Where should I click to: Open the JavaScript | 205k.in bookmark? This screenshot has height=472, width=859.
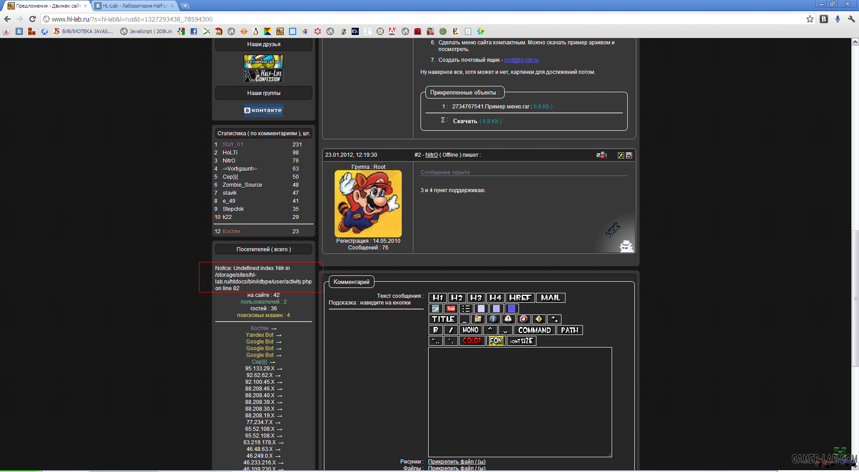[146, 31]
